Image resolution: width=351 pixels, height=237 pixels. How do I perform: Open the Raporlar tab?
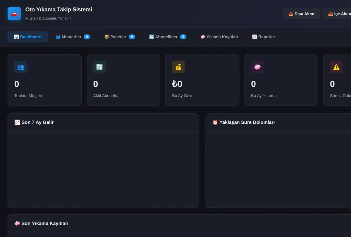[x=264, y=37]
